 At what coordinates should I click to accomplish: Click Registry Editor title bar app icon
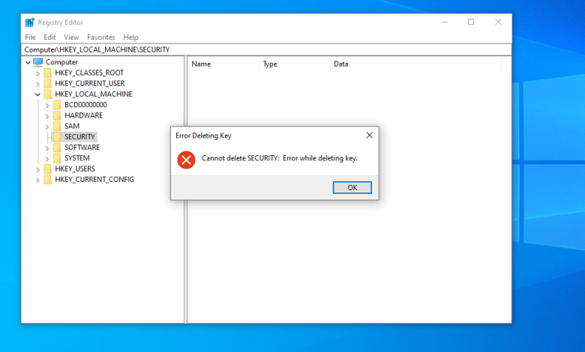coord(30,22)
